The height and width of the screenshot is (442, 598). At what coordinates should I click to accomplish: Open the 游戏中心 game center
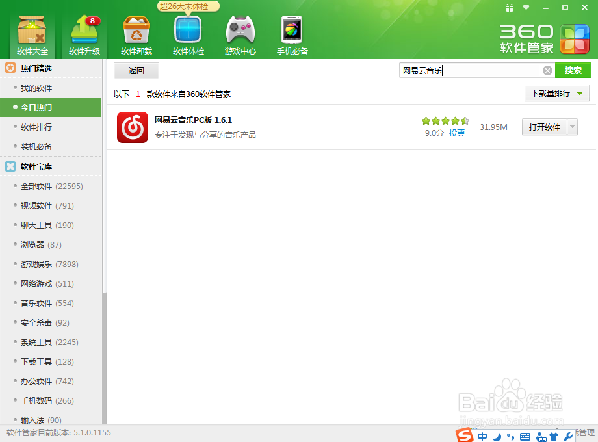[240, 35]
